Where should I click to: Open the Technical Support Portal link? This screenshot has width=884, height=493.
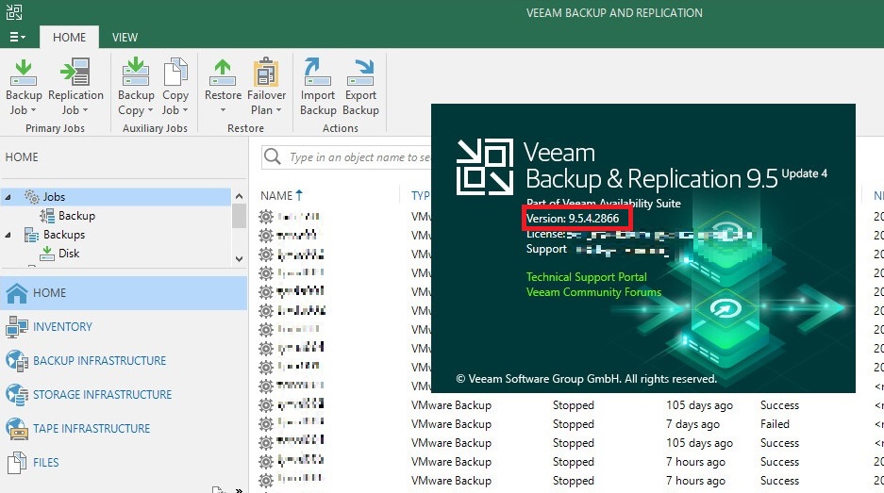pyautogui.click(x=586, y=276)
